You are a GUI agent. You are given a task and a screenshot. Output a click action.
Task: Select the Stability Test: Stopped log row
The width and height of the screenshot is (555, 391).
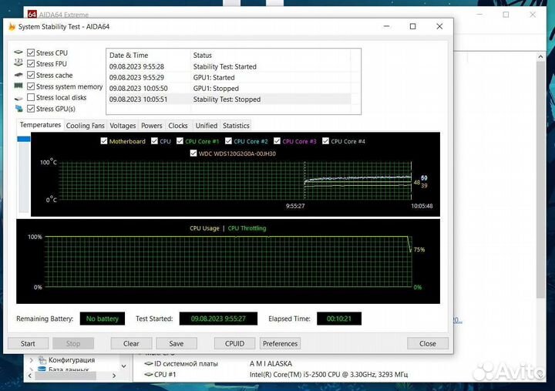pyautogui.click(x=229, y=99)
